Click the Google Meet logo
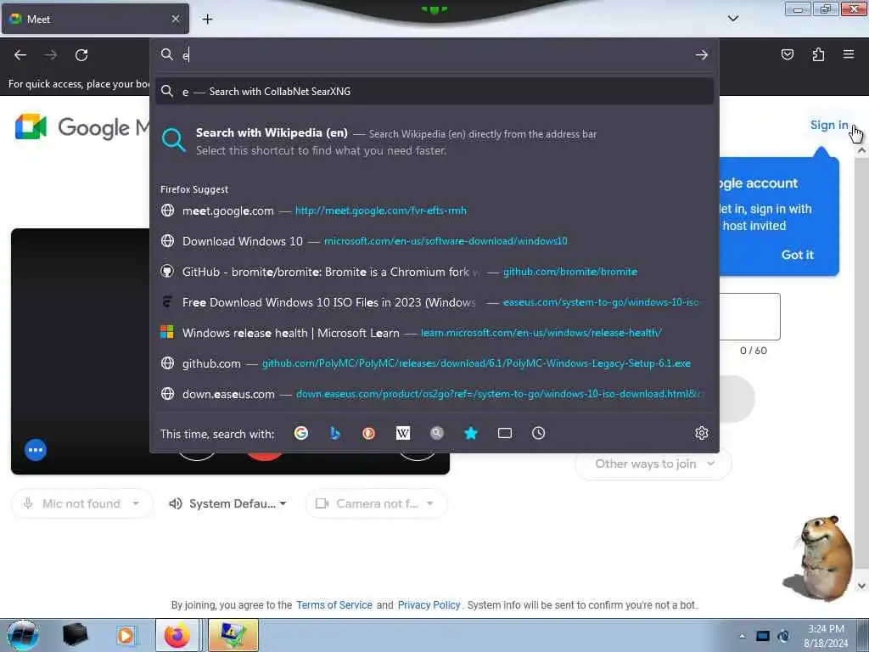The image size is (869, 652). (x=82, y=127)
